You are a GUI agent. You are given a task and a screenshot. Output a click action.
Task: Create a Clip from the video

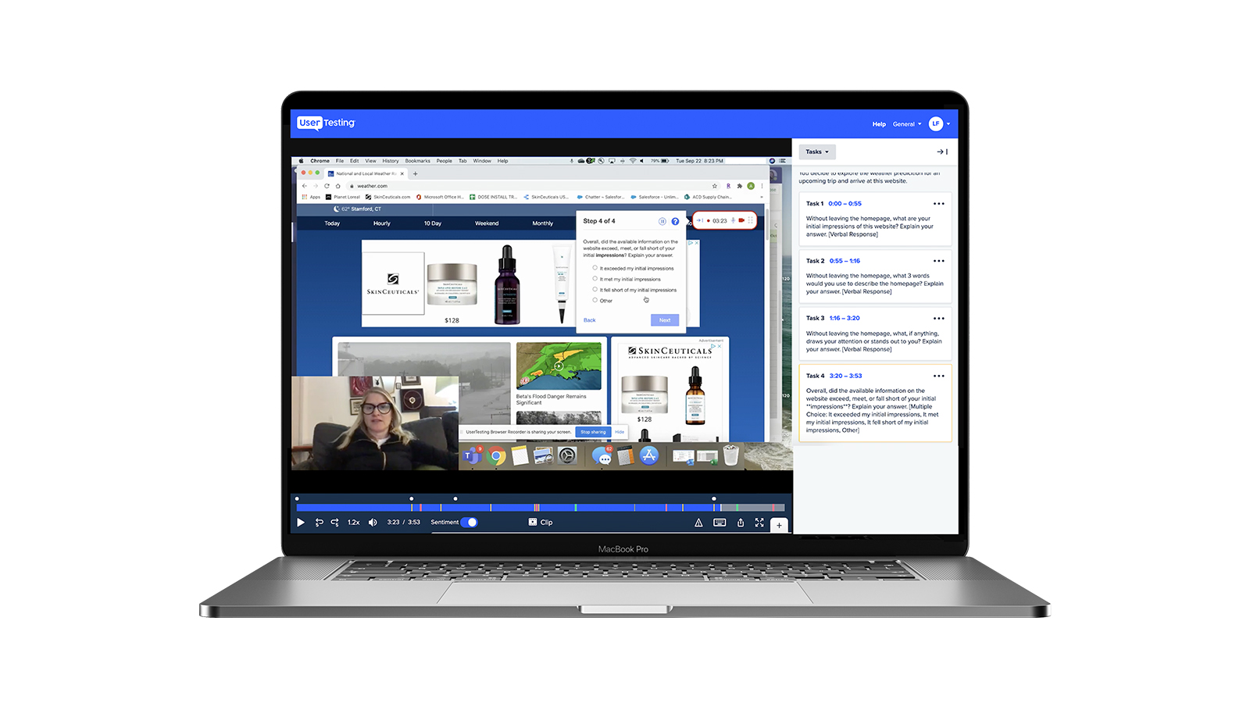point(541,523)
